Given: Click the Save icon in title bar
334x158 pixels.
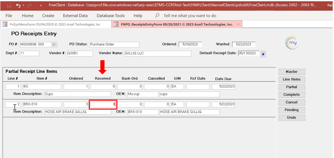Looking at the screenshot, I should pos(9,5).
